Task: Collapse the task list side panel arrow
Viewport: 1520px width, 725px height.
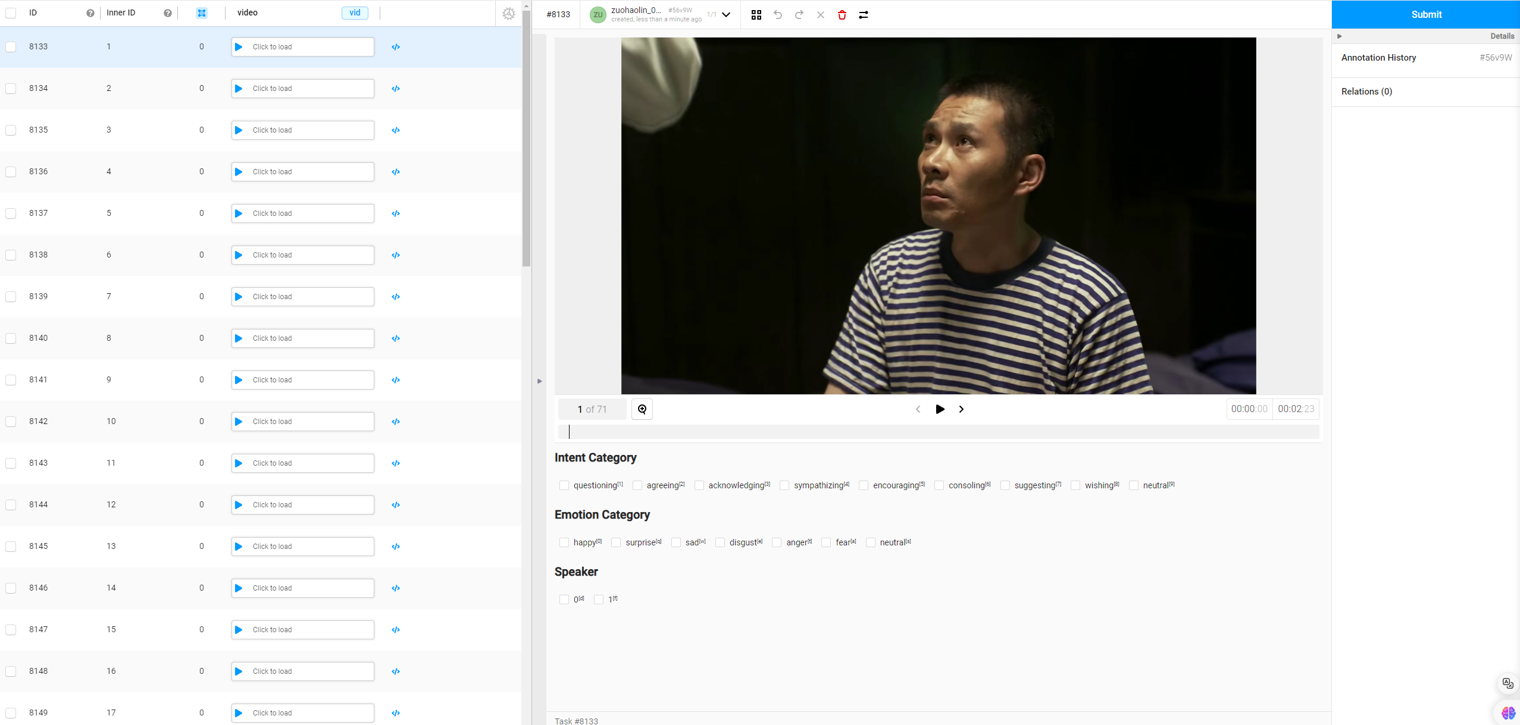Action: click(x=539, y=381)
